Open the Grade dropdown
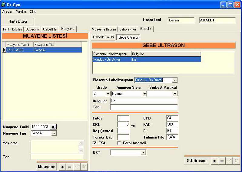Viewport: 242px width, 172px height. coord(108,94)
